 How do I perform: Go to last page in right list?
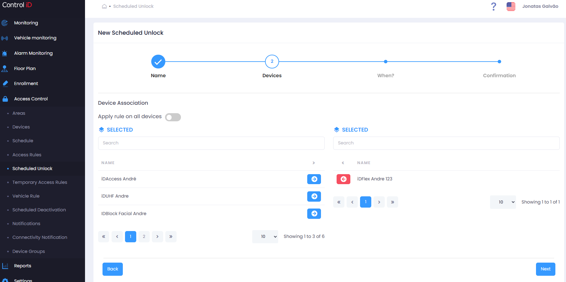point(393,202)
